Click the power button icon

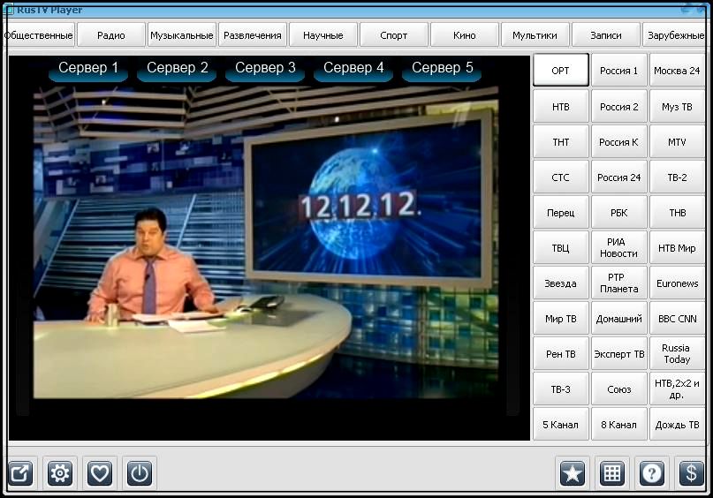[139, 473]
